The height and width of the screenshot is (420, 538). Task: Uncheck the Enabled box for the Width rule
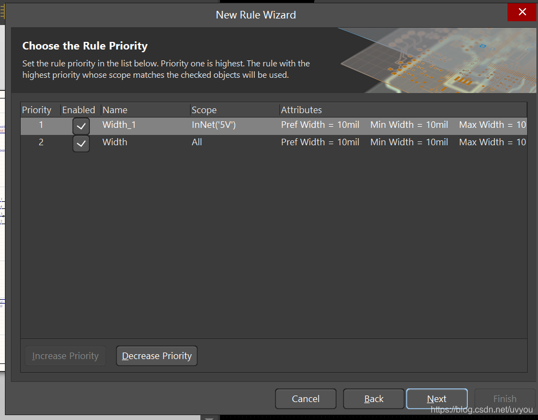[x=81, y=144]
